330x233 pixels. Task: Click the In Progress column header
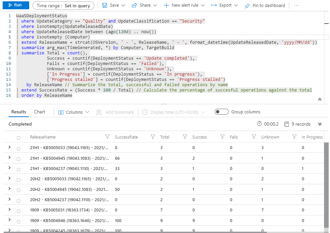point(312,137)
